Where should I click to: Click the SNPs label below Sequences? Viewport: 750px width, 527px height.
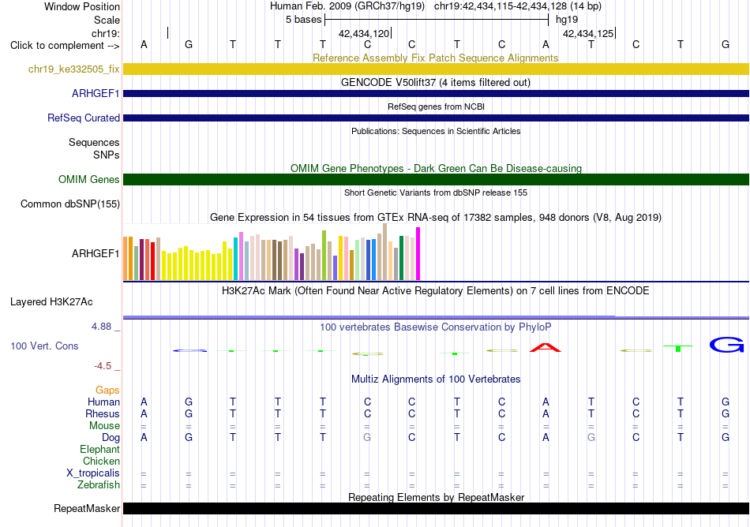tap(107, 155)
